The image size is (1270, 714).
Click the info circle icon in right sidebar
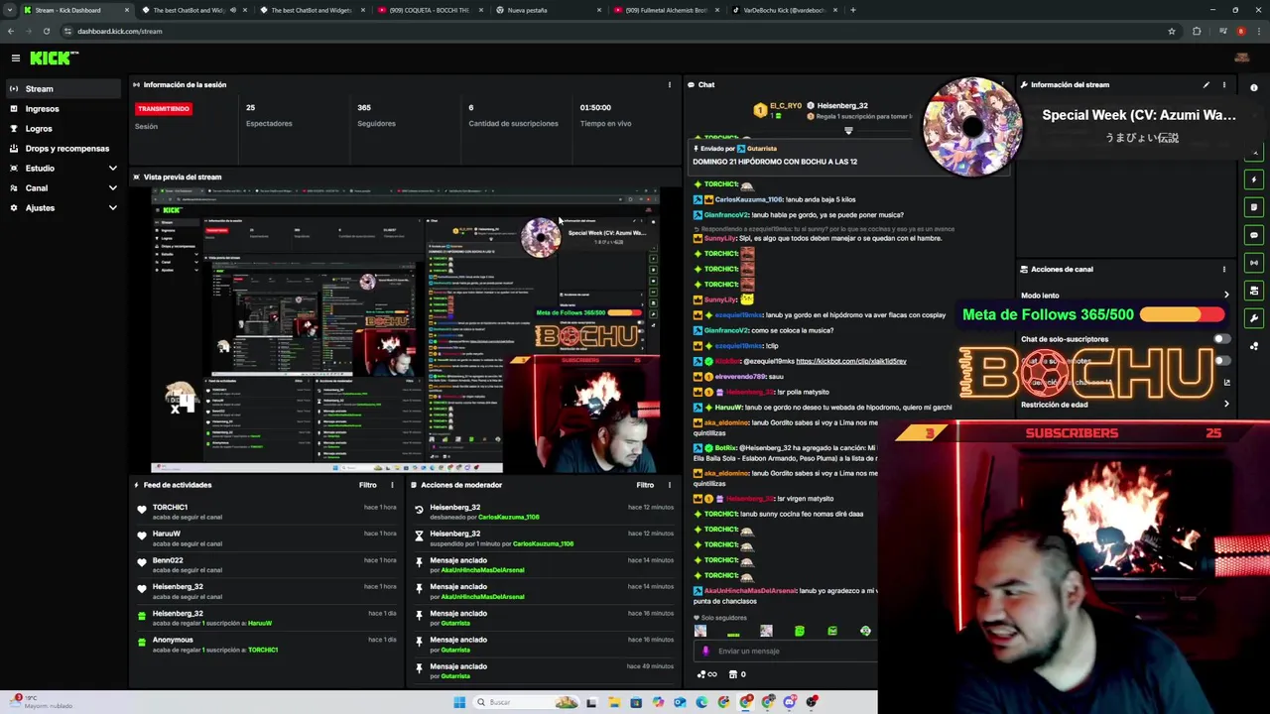(1254, 88)
